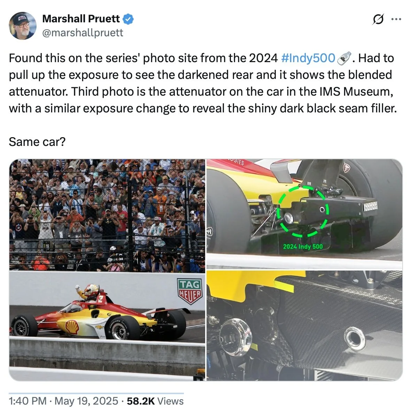Open the three-dot more options menu

(396, 19)
